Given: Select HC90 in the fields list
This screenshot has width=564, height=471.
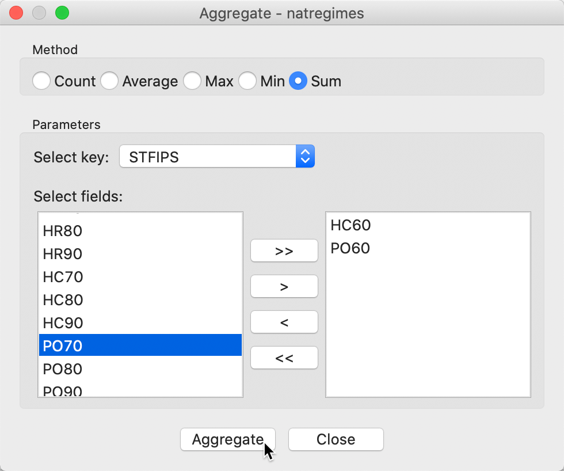Looking at the screenshot, I should (x=140, y=323).
